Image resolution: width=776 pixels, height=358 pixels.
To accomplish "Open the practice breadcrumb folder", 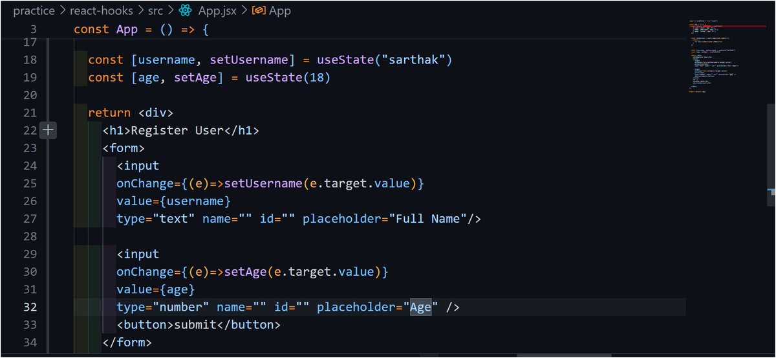I will click(34, 10).
